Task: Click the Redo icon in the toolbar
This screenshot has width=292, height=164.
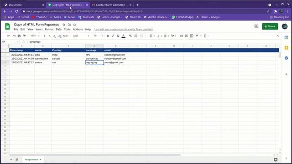Action: click(x=14, y=36)
